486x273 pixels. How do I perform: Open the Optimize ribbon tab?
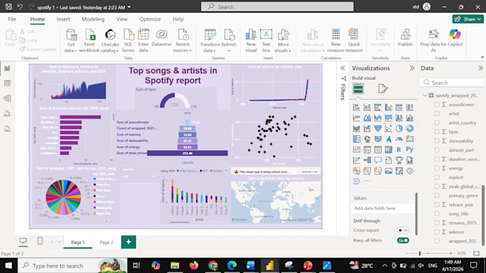150,19
